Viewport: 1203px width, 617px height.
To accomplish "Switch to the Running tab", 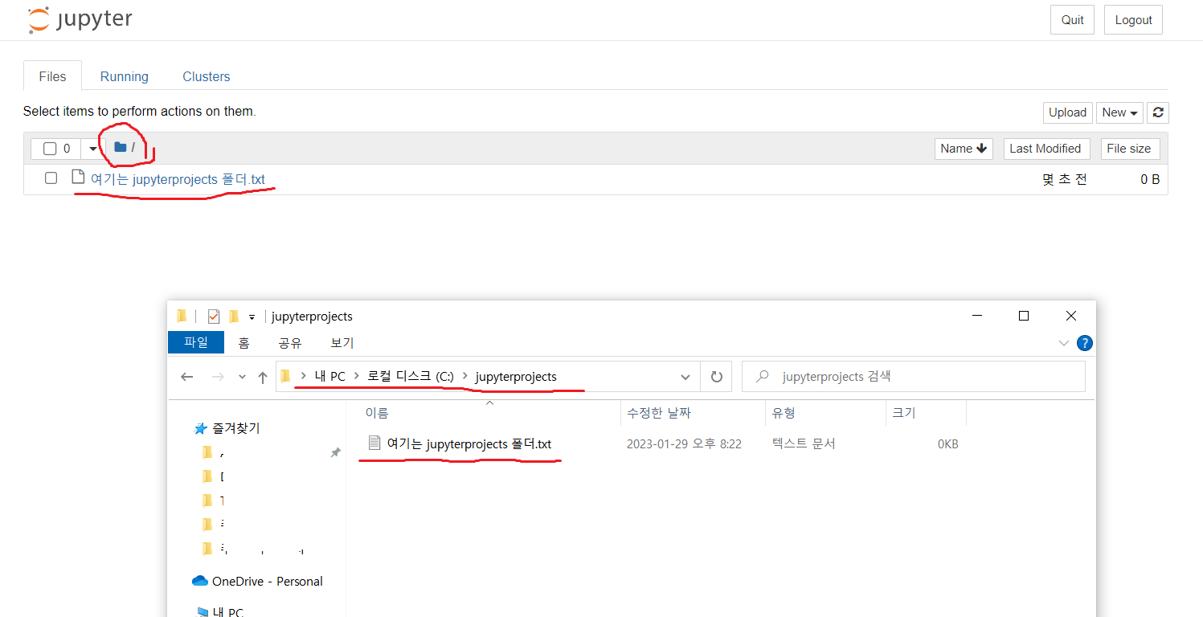I will [124, 76].
